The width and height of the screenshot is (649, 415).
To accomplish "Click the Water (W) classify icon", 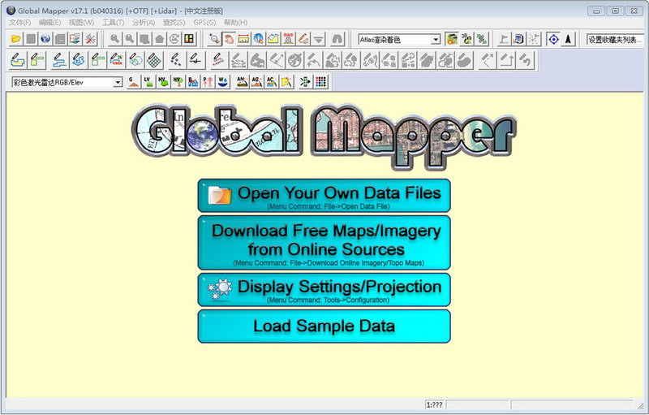I will coord(223,82).
